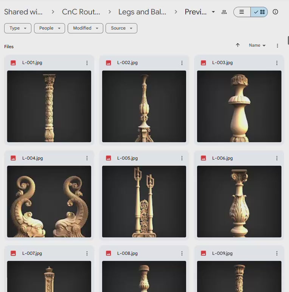289x292 pixels.
Task: Click the image file icon of L-001.jpg
Action: pyautogui.click(x=13, y=63)
